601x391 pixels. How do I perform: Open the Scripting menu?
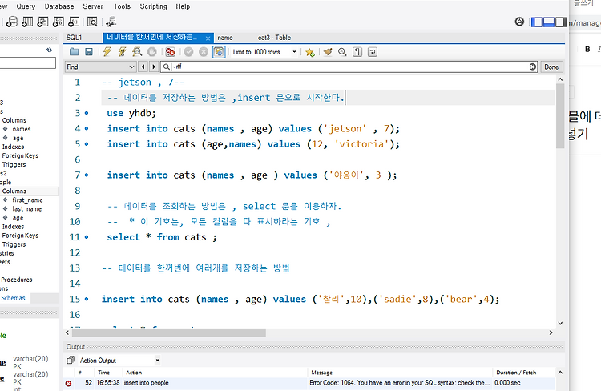click(x=153, y=6)
